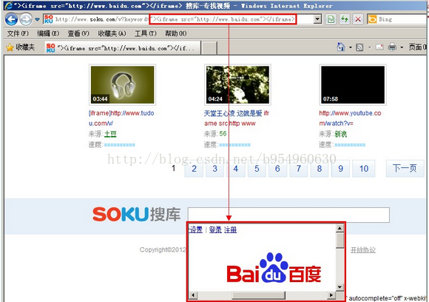The height and width of the screenshot is (302, 429).
Task: Open the recent pages dropdown arrow
Action: (37, 20)
